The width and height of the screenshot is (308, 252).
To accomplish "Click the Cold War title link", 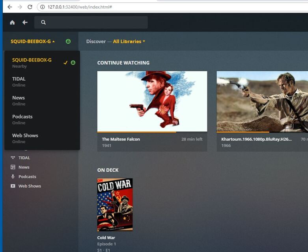I will (106, 237).
